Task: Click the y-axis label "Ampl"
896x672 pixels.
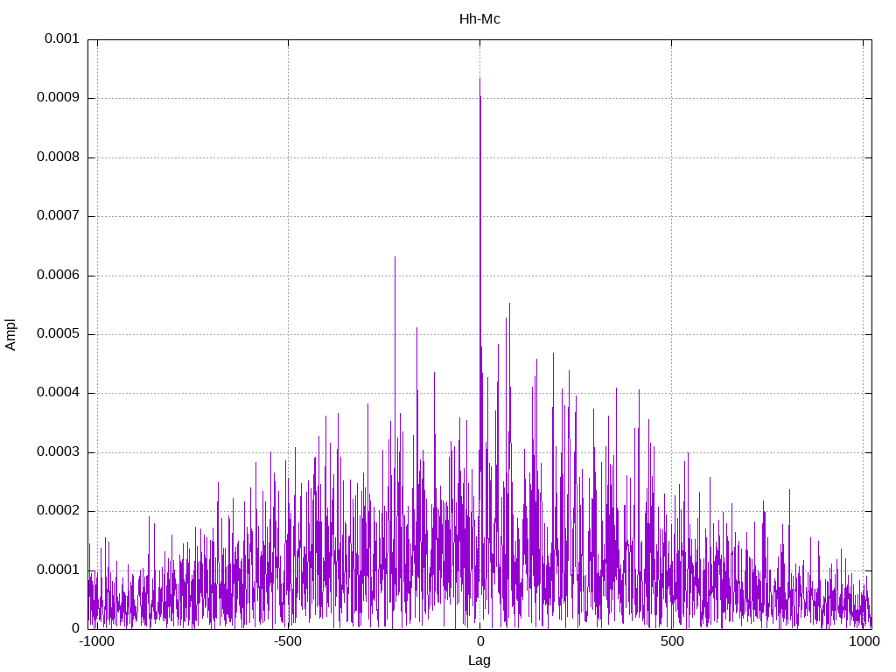Action: [x=10, y=335]
